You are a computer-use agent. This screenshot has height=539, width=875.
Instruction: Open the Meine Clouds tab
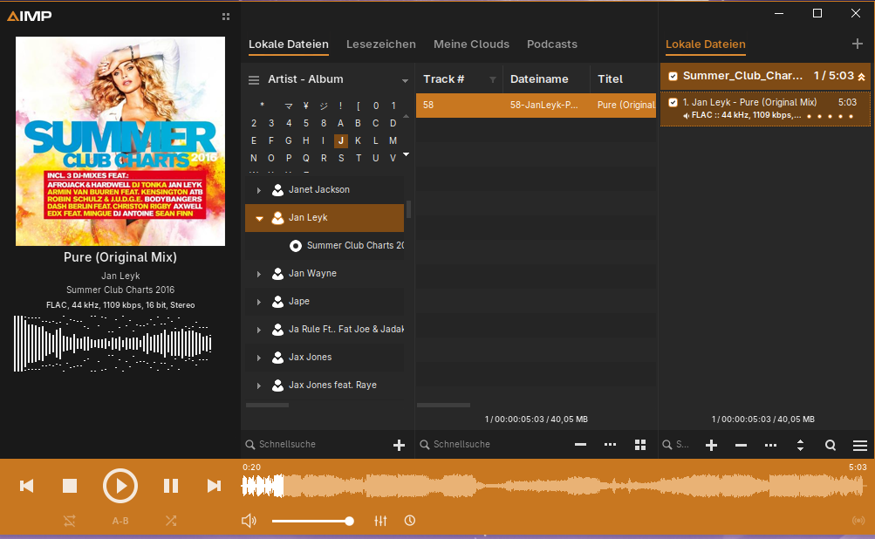[472, 44]
